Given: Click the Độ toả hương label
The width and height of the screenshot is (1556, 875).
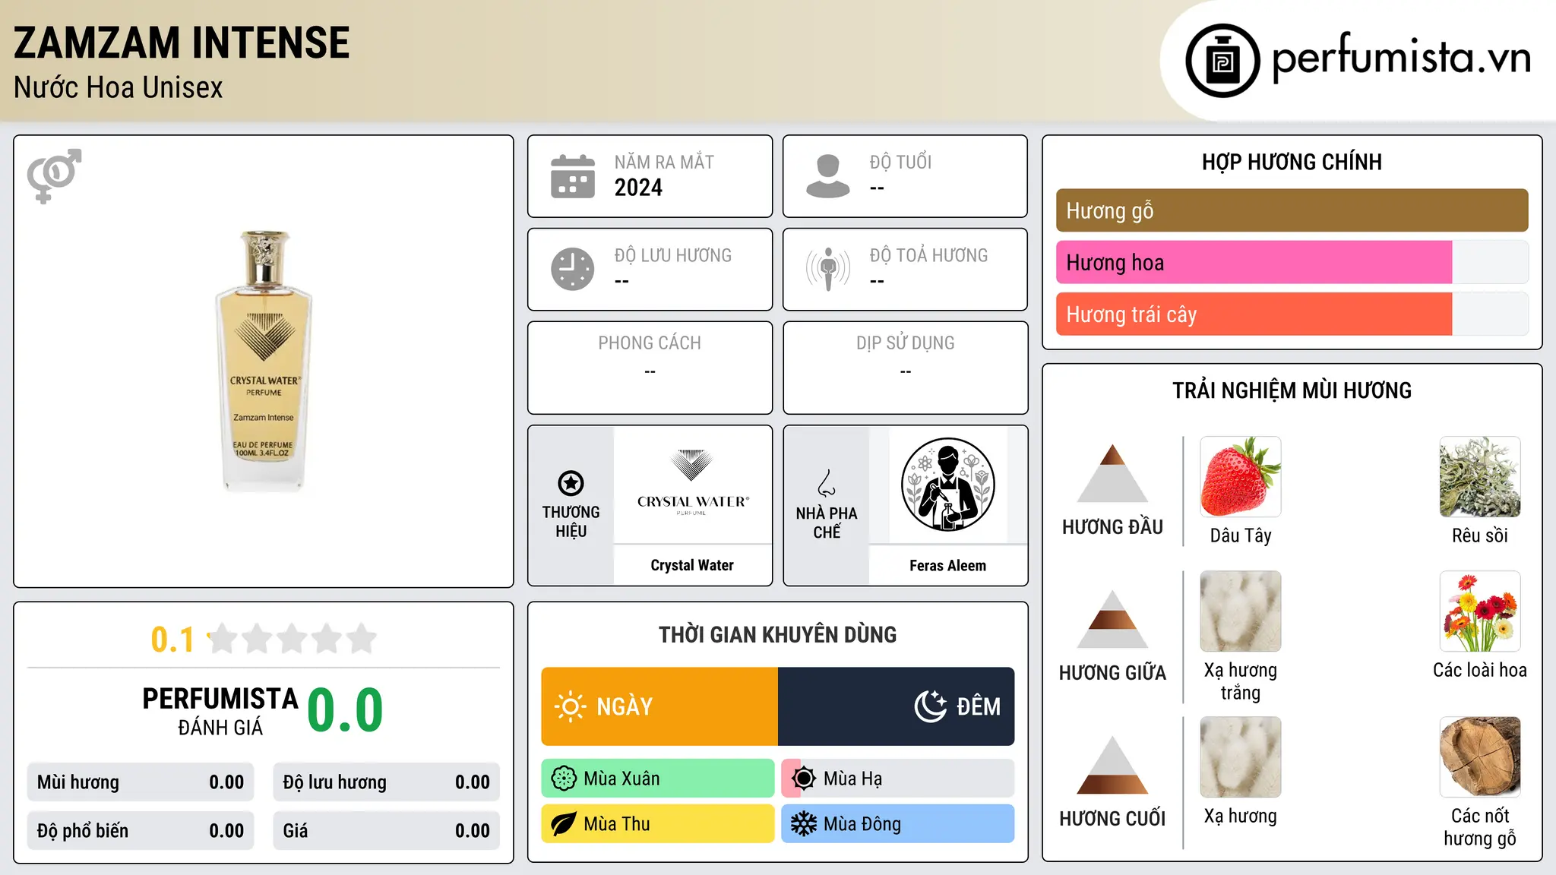Looking at the screenshot, I should pos(928,255).
